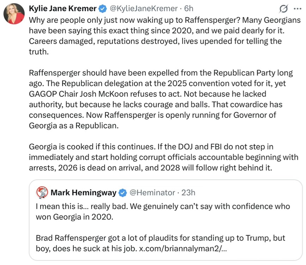Open the Kylie Jane Kremer display name link
This screenshot has height=265, width=306.
62,8
